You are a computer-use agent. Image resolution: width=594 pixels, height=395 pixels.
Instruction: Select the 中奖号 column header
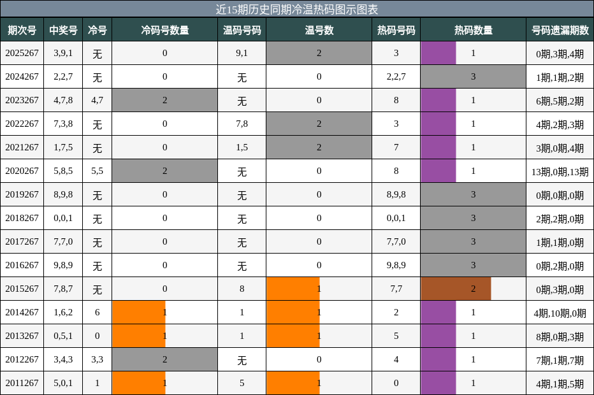(63, 30)
